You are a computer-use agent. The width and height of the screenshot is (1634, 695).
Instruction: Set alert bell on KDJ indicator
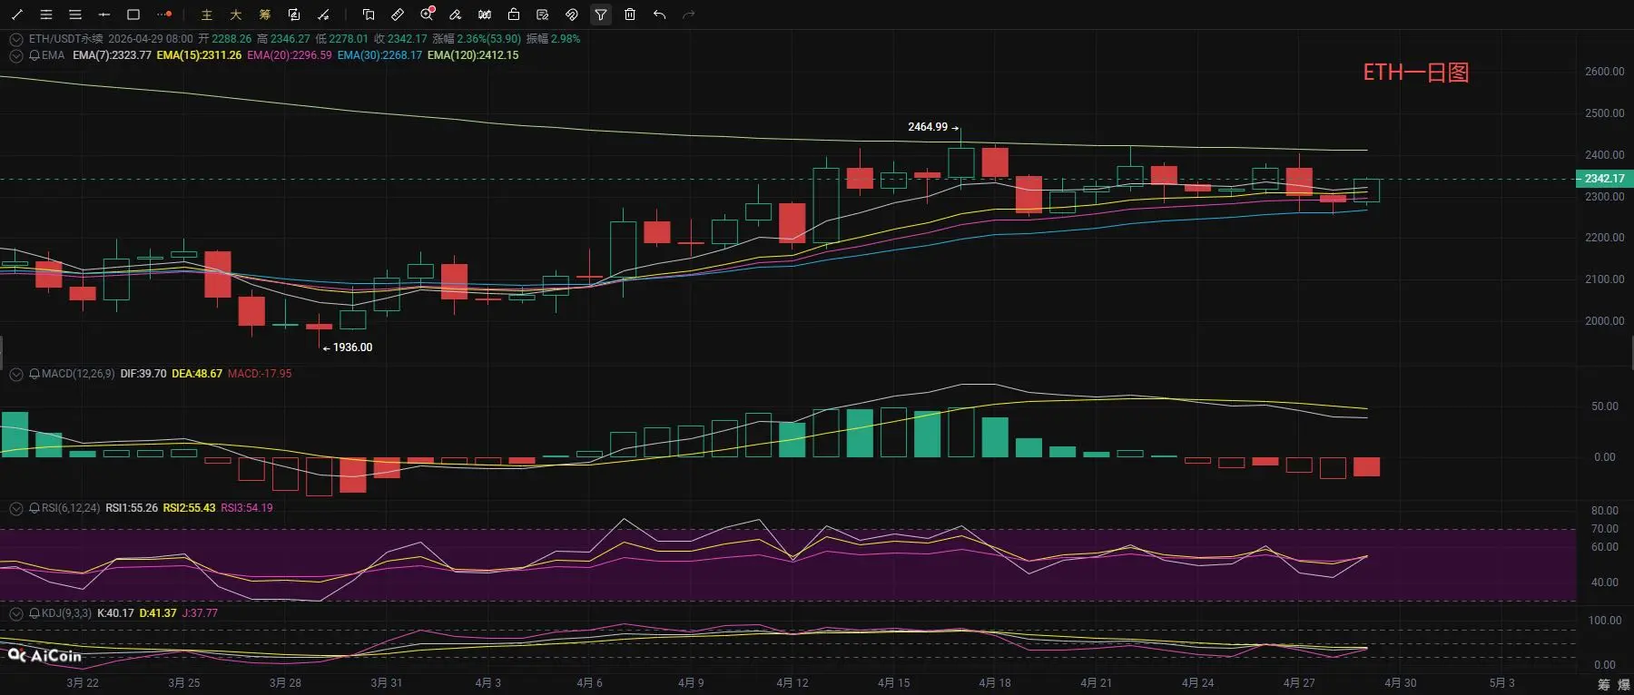(34, 613)
